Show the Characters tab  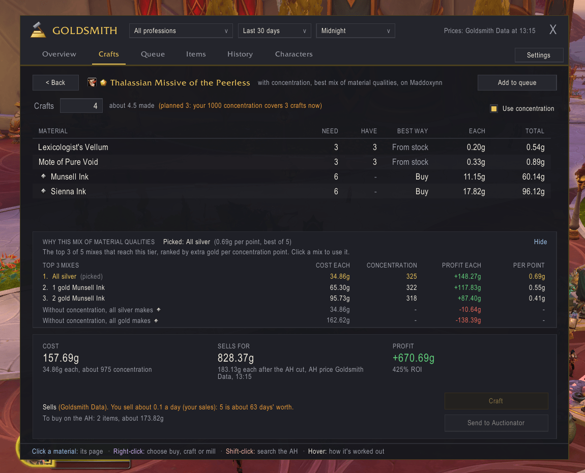click(294, 54)
